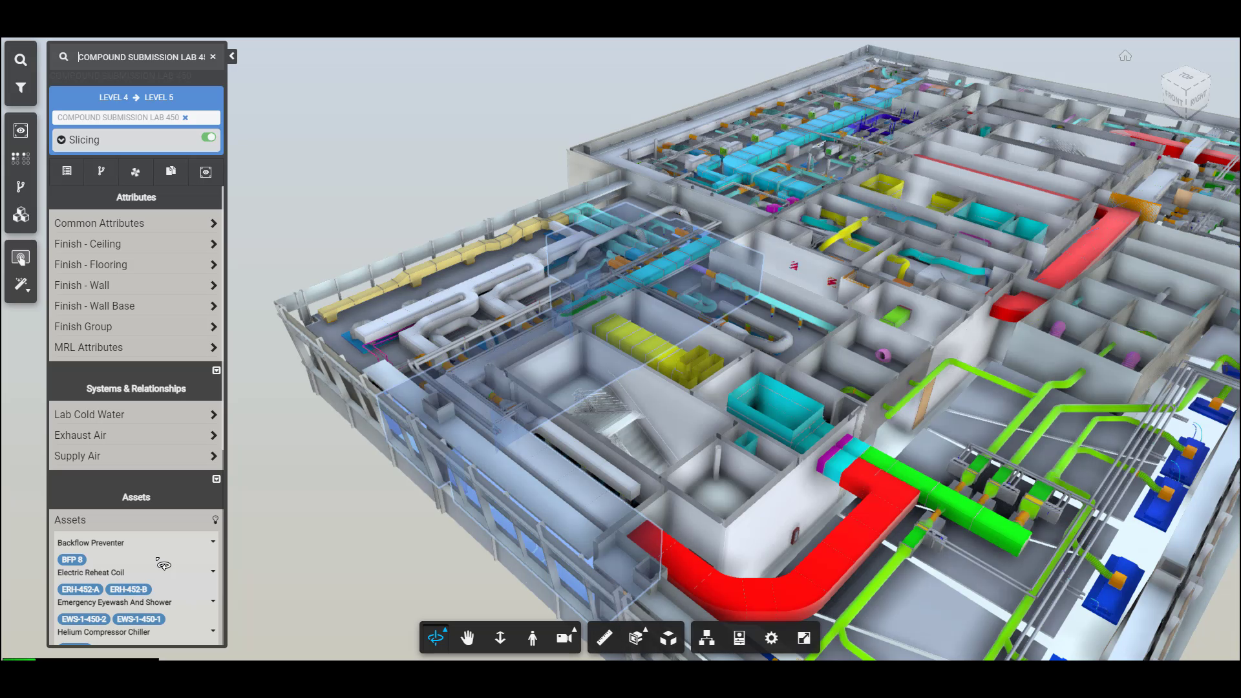Select the Dolly zoom arrows tool
The width and height of the screenshot is (1241, 698).
coord(500,638)
